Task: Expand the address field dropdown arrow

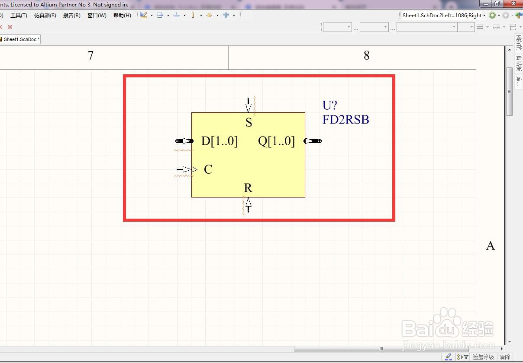Action: (x=484, y=16)
